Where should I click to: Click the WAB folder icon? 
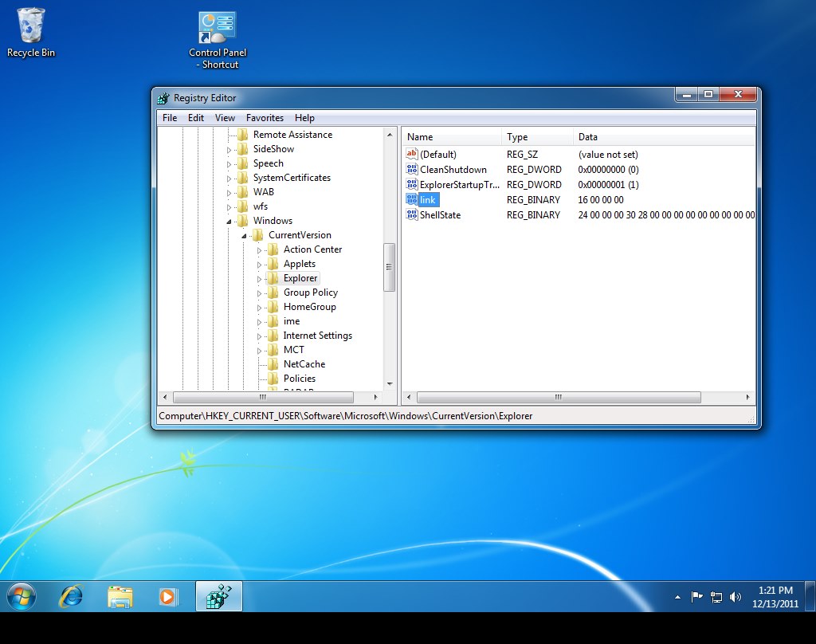[242, 192]
